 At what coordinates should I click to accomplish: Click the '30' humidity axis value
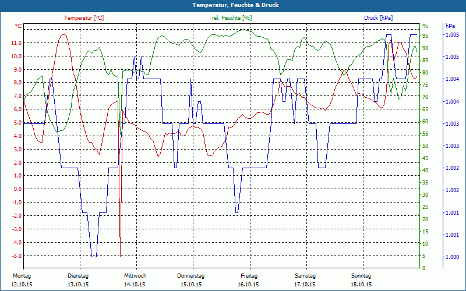[x=425, y=195]
